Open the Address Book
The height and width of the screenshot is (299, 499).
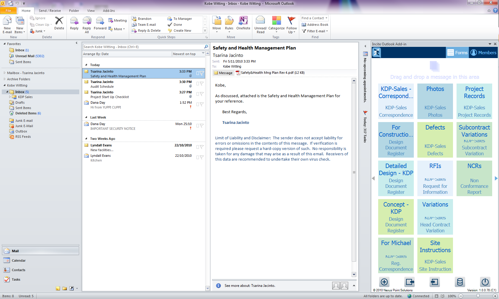click(315, 25)
